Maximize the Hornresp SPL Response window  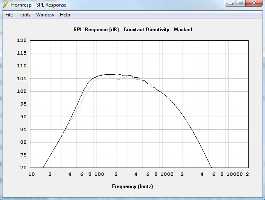point(240,3)
